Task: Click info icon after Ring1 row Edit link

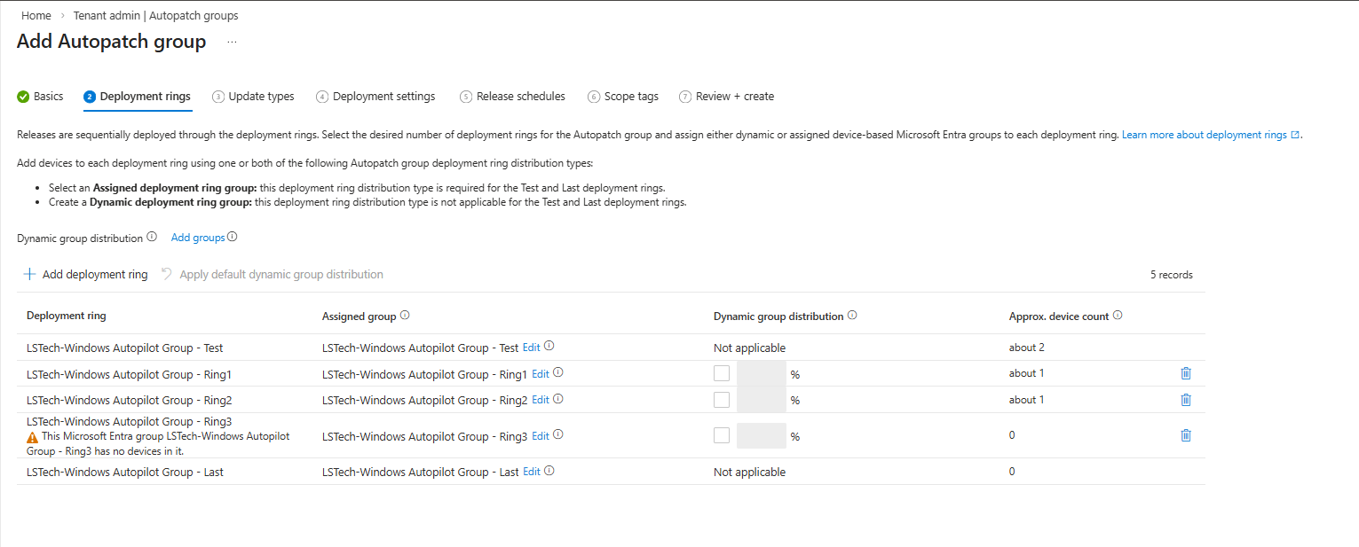Action: coord(558,373)
